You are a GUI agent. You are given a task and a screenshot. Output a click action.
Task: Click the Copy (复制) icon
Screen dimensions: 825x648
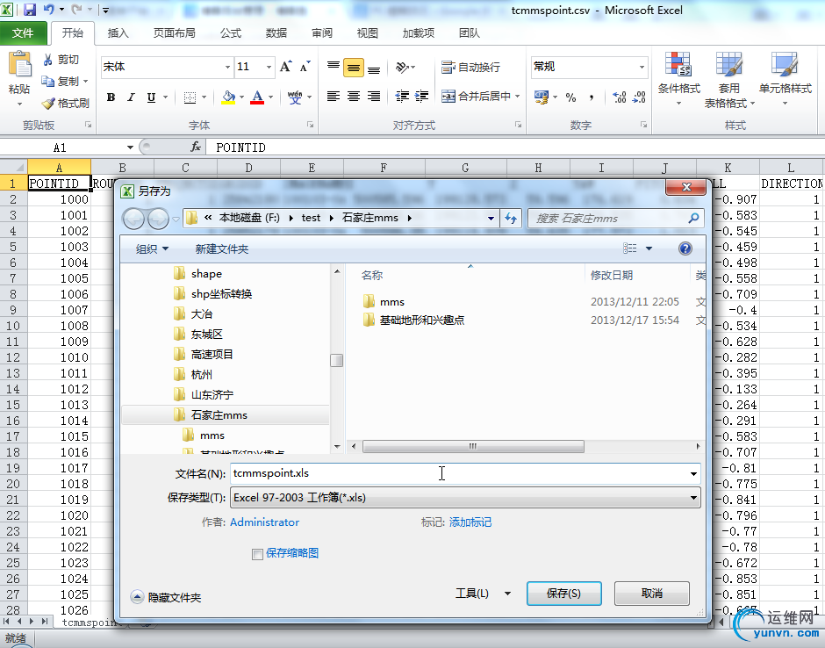[48, 81]
